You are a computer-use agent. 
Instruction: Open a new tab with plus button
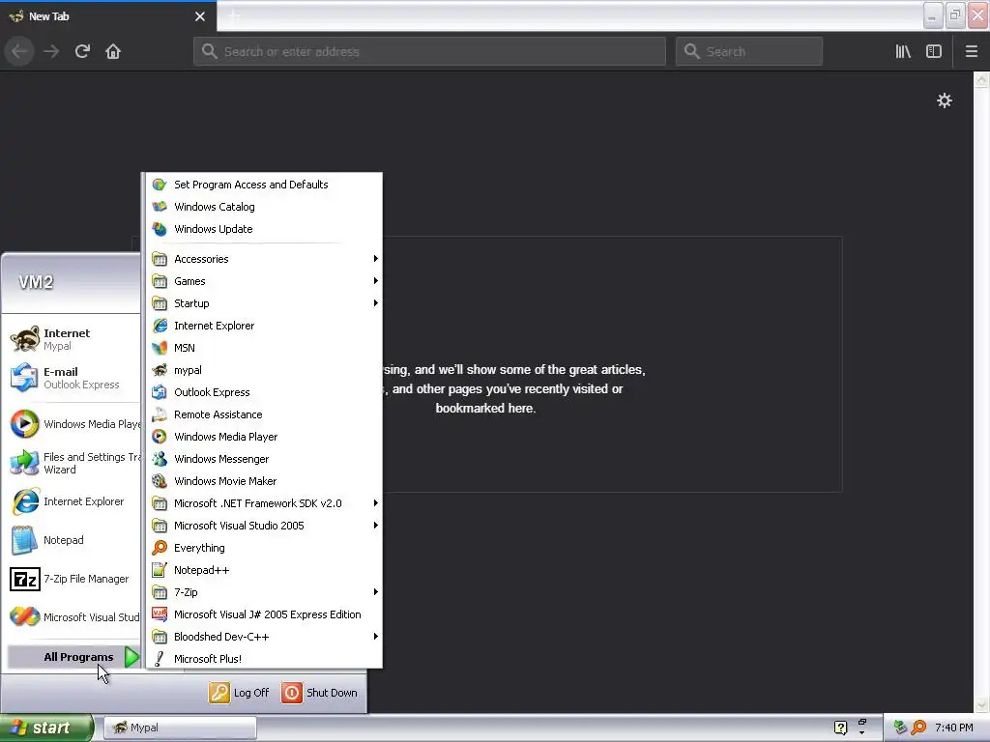tap(234, 16)
